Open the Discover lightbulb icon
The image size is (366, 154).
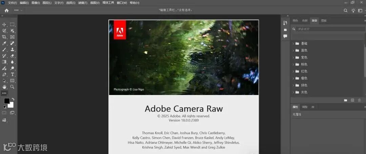[353, 11]
